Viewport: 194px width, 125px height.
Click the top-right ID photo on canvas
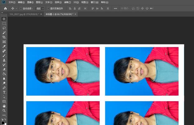point(142,71)
